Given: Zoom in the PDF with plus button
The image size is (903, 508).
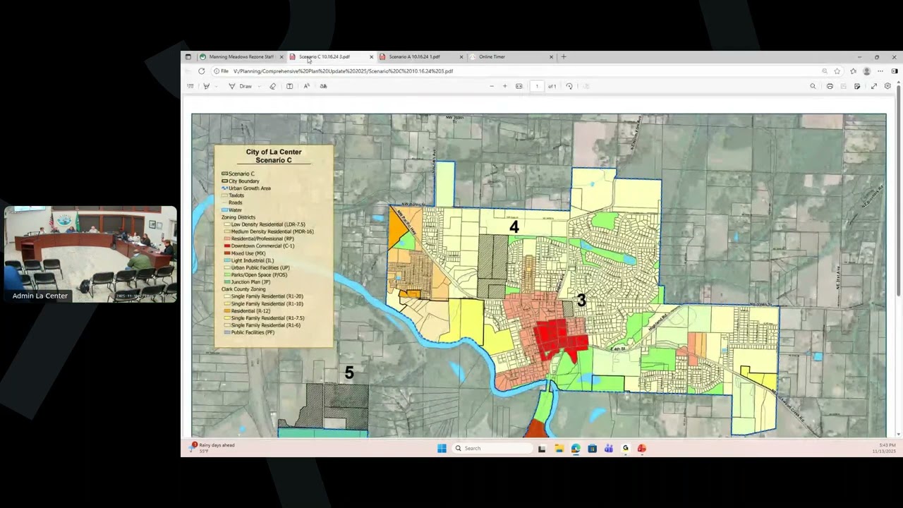Looking at the screenshot, I should coord(504,86).
